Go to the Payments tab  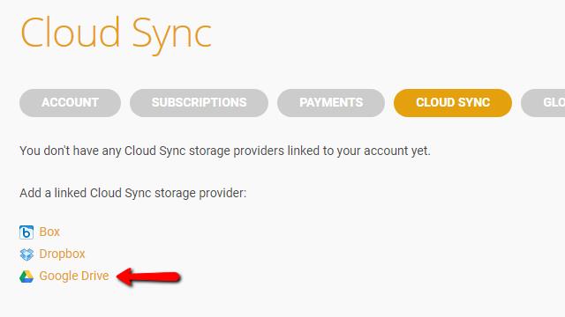point(331,103)
